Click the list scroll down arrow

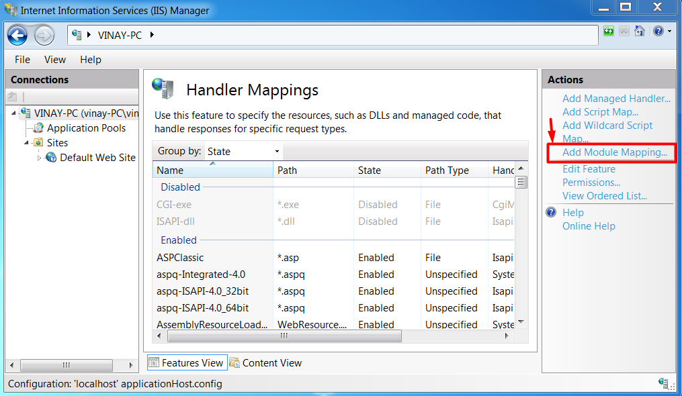(521, 322)
